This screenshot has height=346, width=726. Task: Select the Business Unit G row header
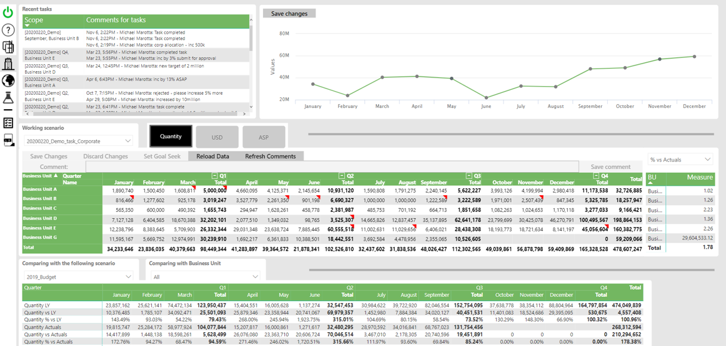[x=62, y=239]
